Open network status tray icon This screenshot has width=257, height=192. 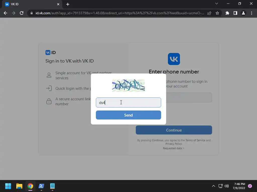pyautogui.click(x=220, y=186)
